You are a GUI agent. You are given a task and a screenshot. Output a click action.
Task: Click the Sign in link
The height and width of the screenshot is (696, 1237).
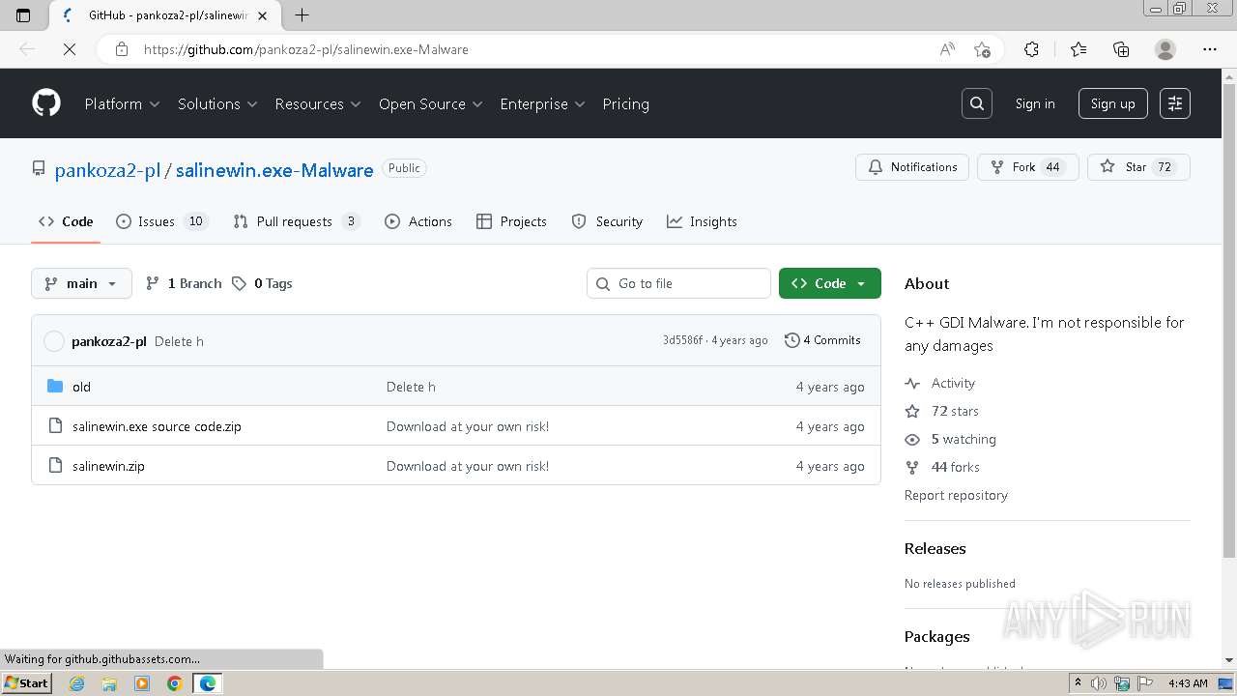pos(1035,103)
